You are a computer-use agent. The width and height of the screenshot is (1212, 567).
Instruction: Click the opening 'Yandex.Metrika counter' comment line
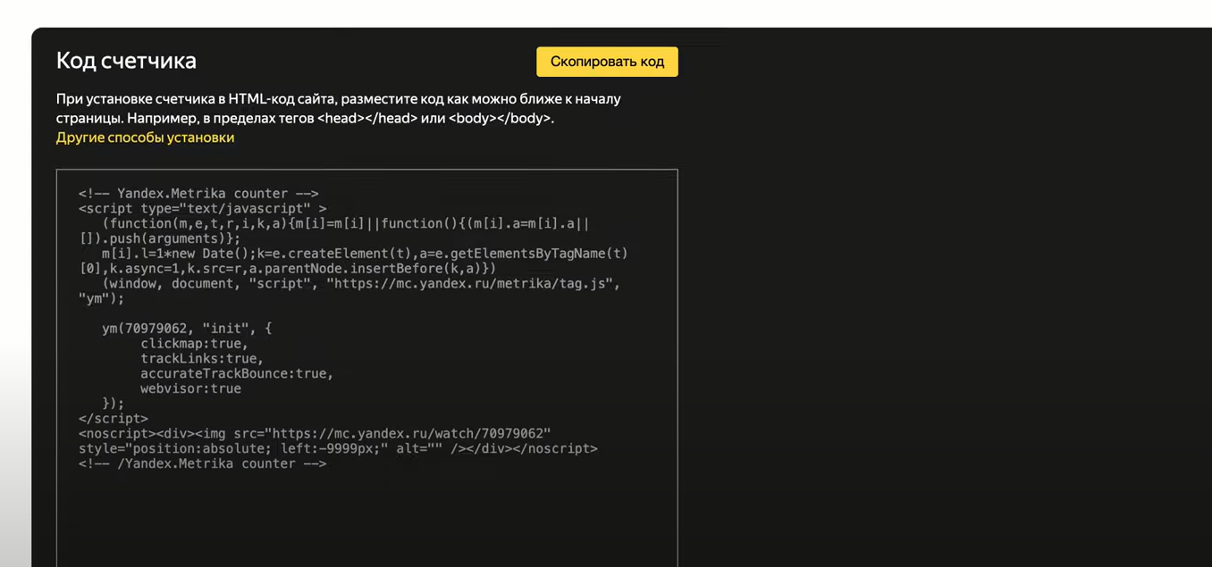click(x=198, y=194)
